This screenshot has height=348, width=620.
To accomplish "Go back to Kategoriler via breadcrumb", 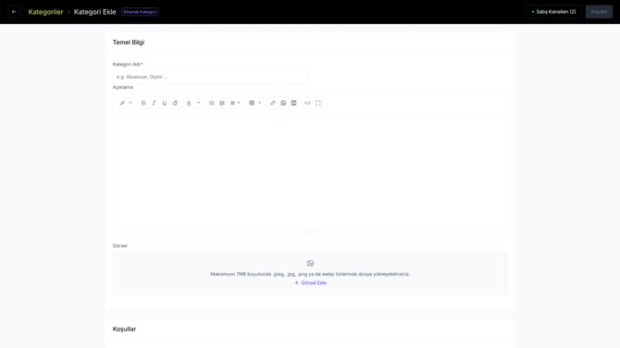I will (45, 12).
